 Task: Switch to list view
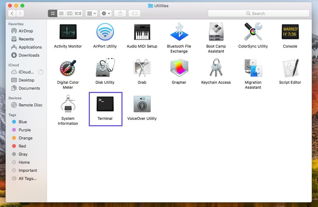tap(61, 13)
